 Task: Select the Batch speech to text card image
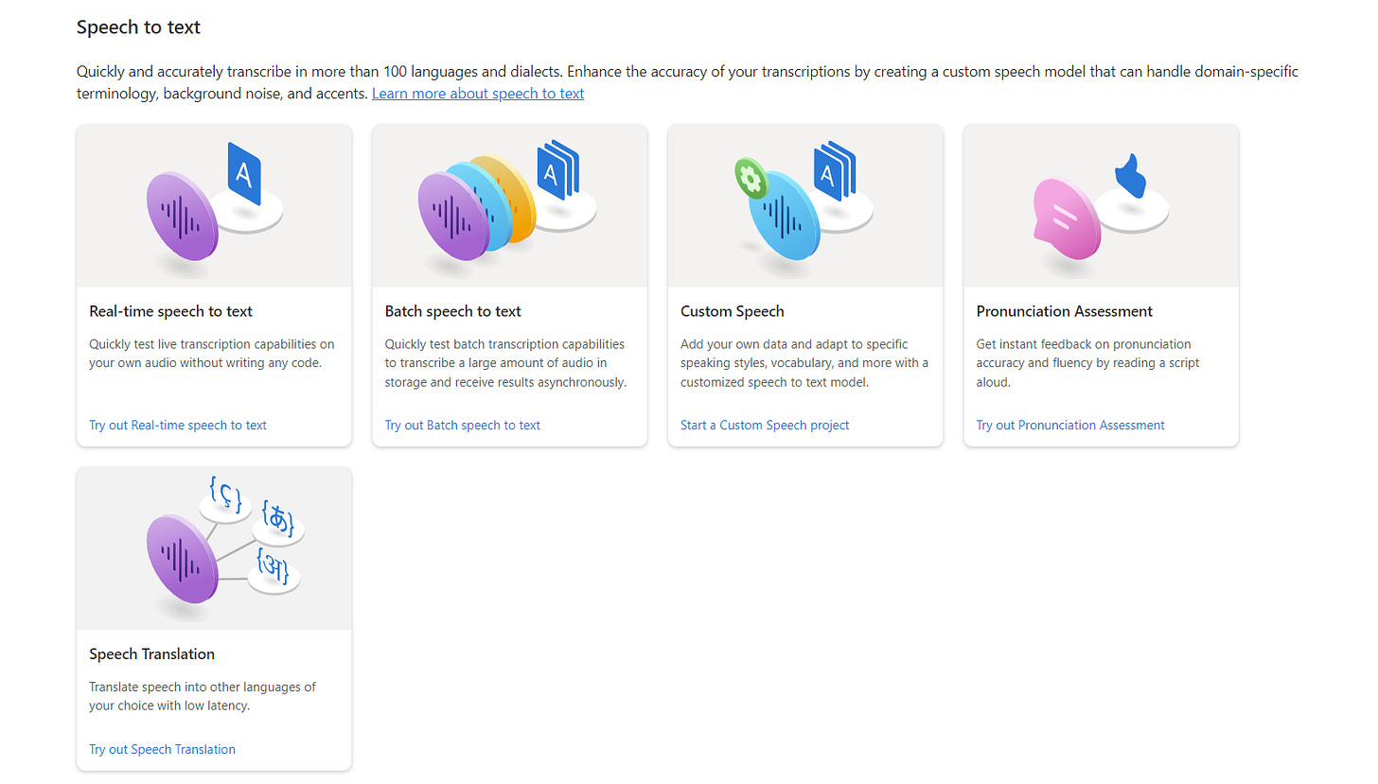[509, 205]
